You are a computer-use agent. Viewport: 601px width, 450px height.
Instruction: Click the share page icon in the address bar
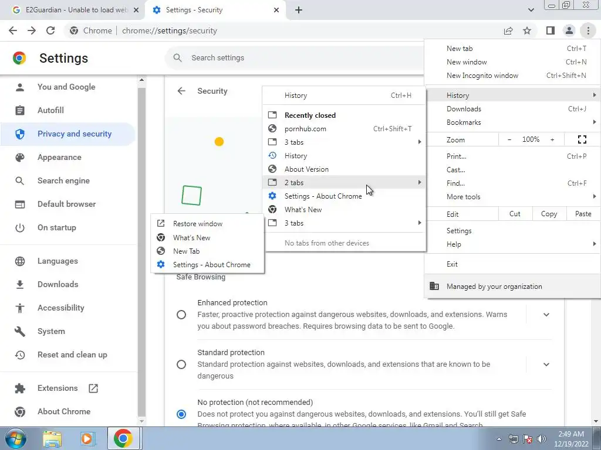508,30
